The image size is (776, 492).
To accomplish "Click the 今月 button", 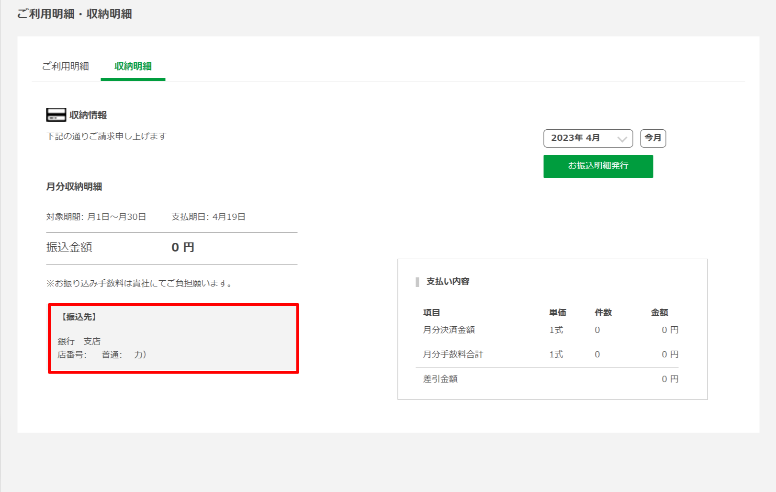I will pos(653,138).
